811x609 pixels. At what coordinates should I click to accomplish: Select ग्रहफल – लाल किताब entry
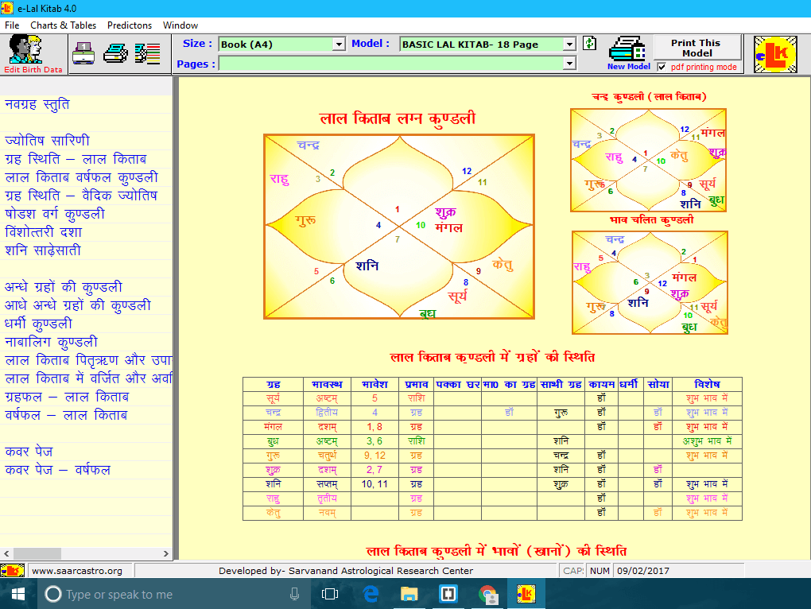pyautogui.click(x=67, y=397)
